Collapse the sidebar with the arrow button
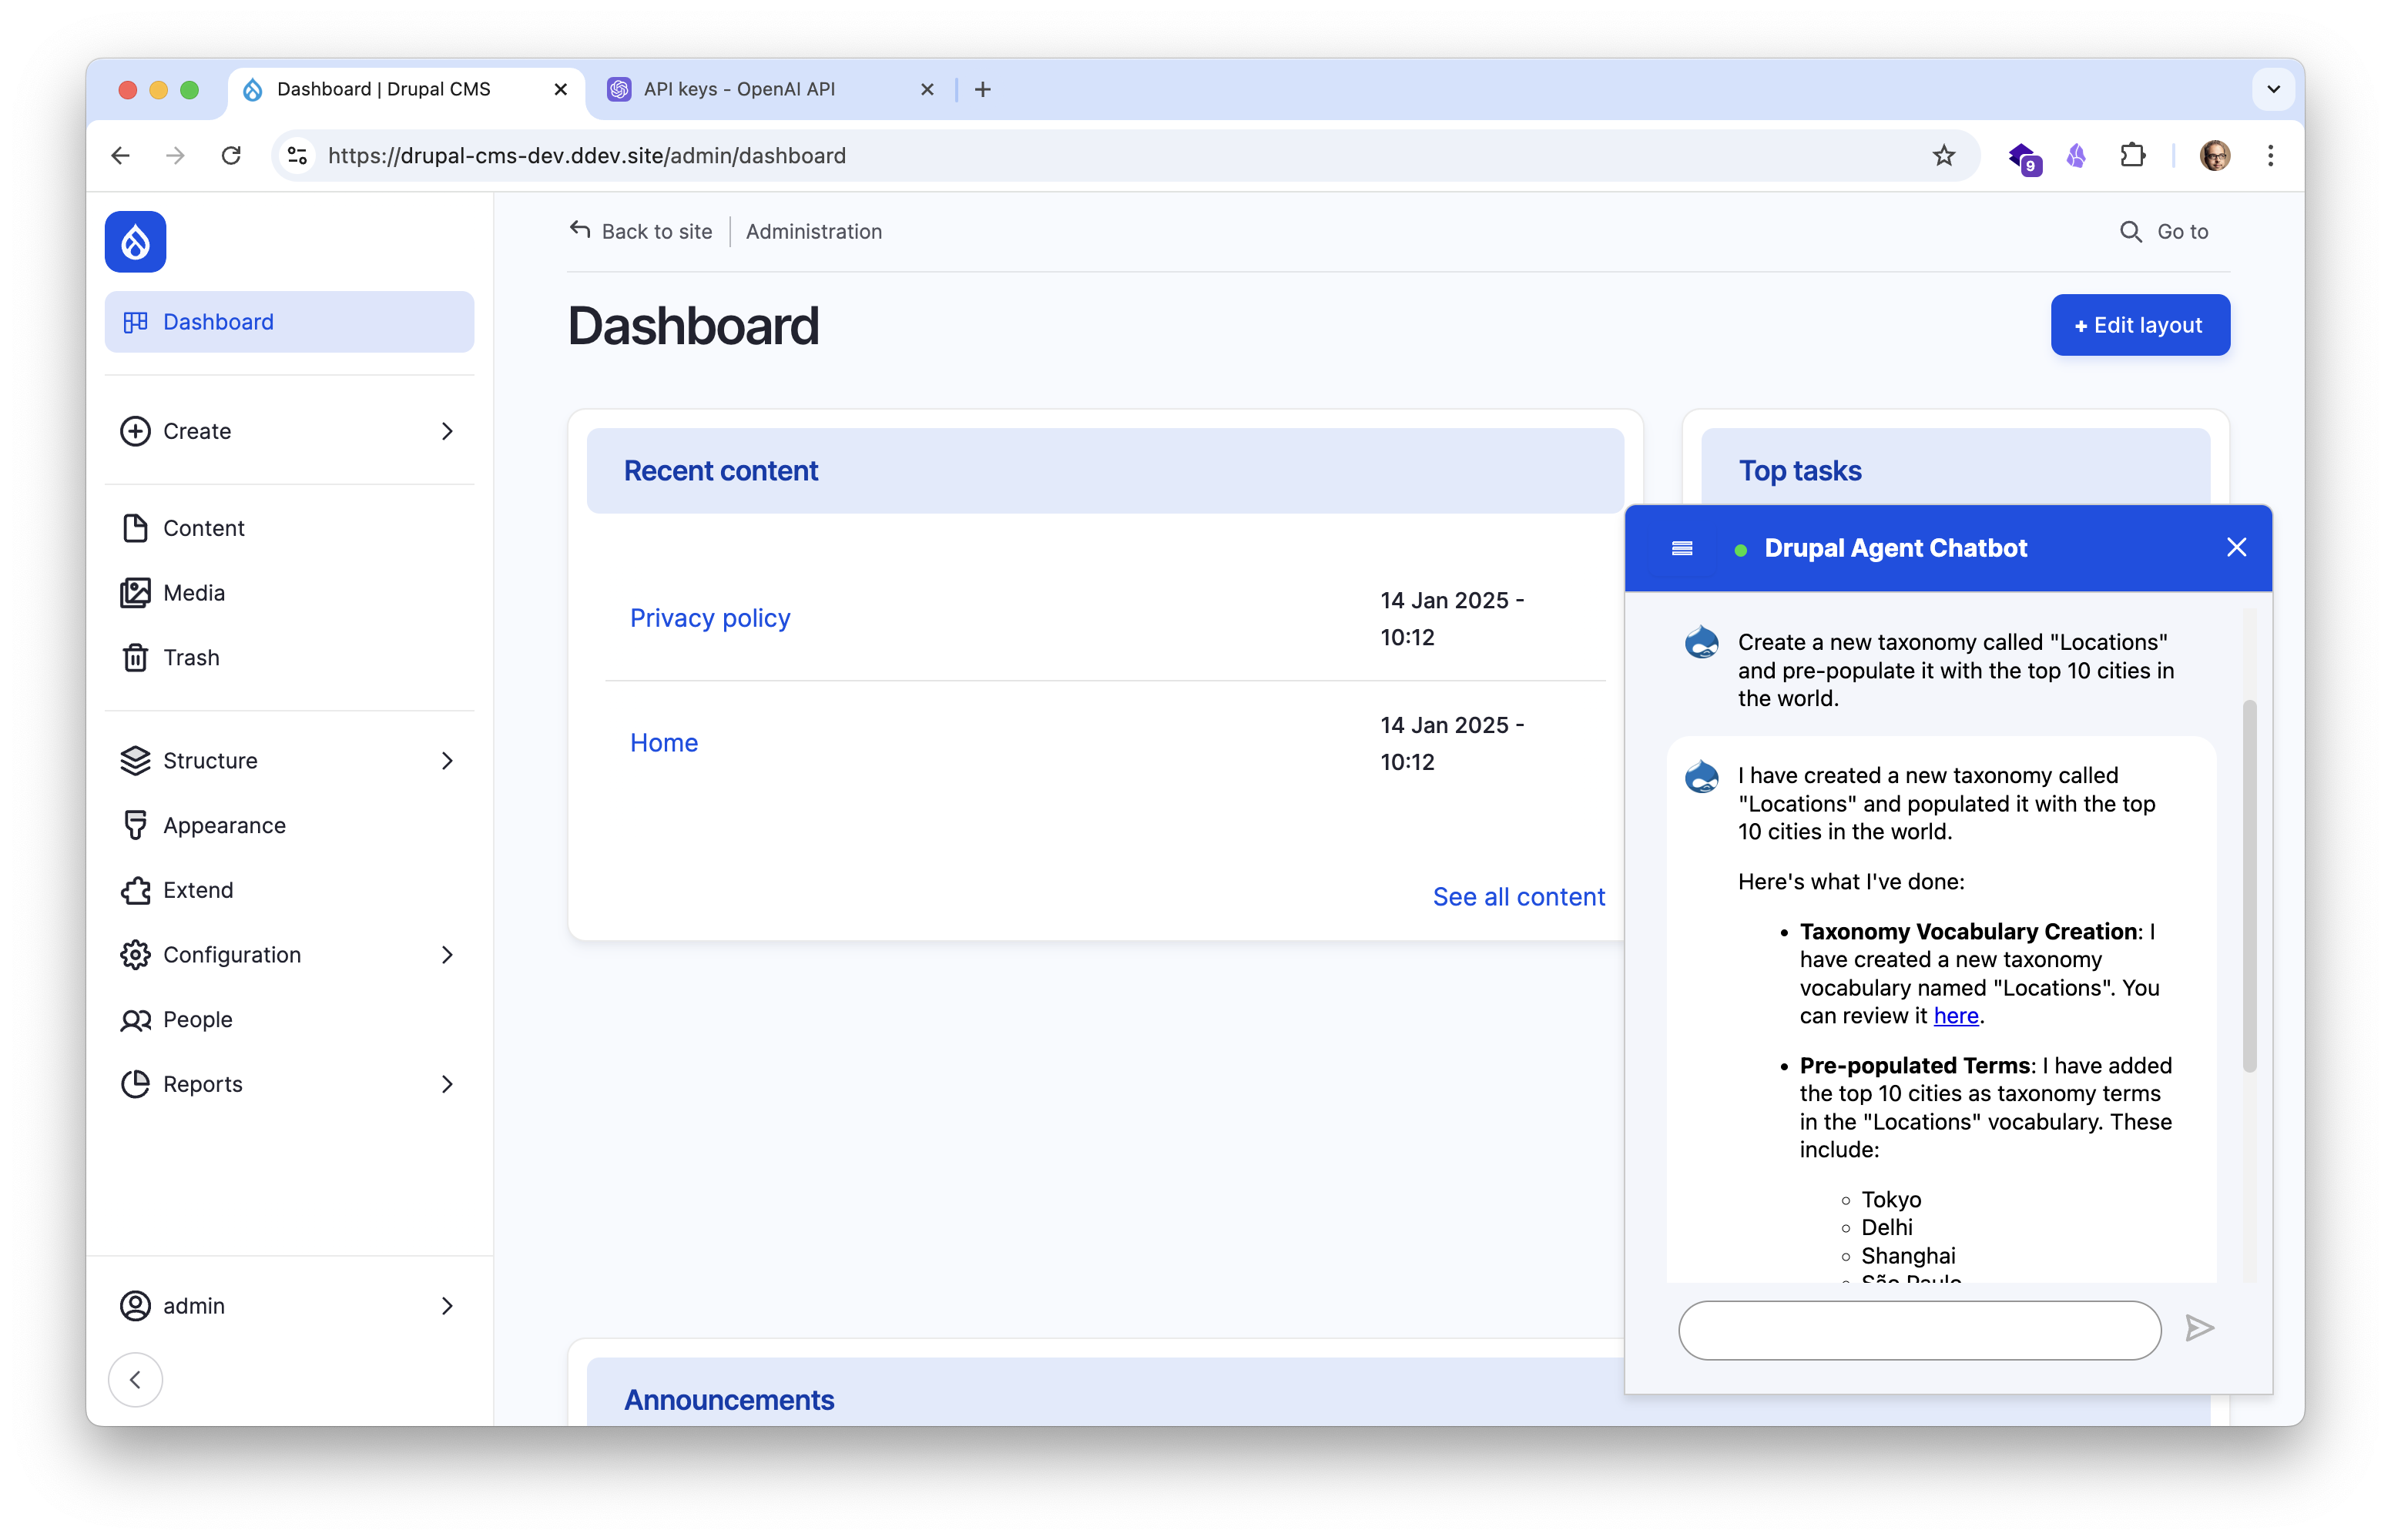The width and height of the screenshot is (2391, 1540). click(x=135, y=1380)
